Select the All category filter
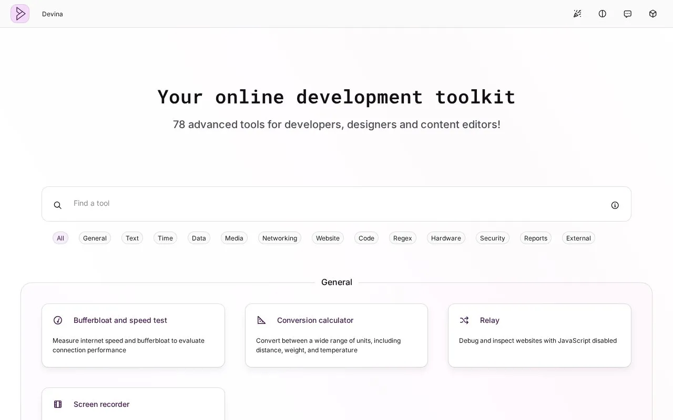Viewport: 673px width, 420px height. tap(60, 238)
